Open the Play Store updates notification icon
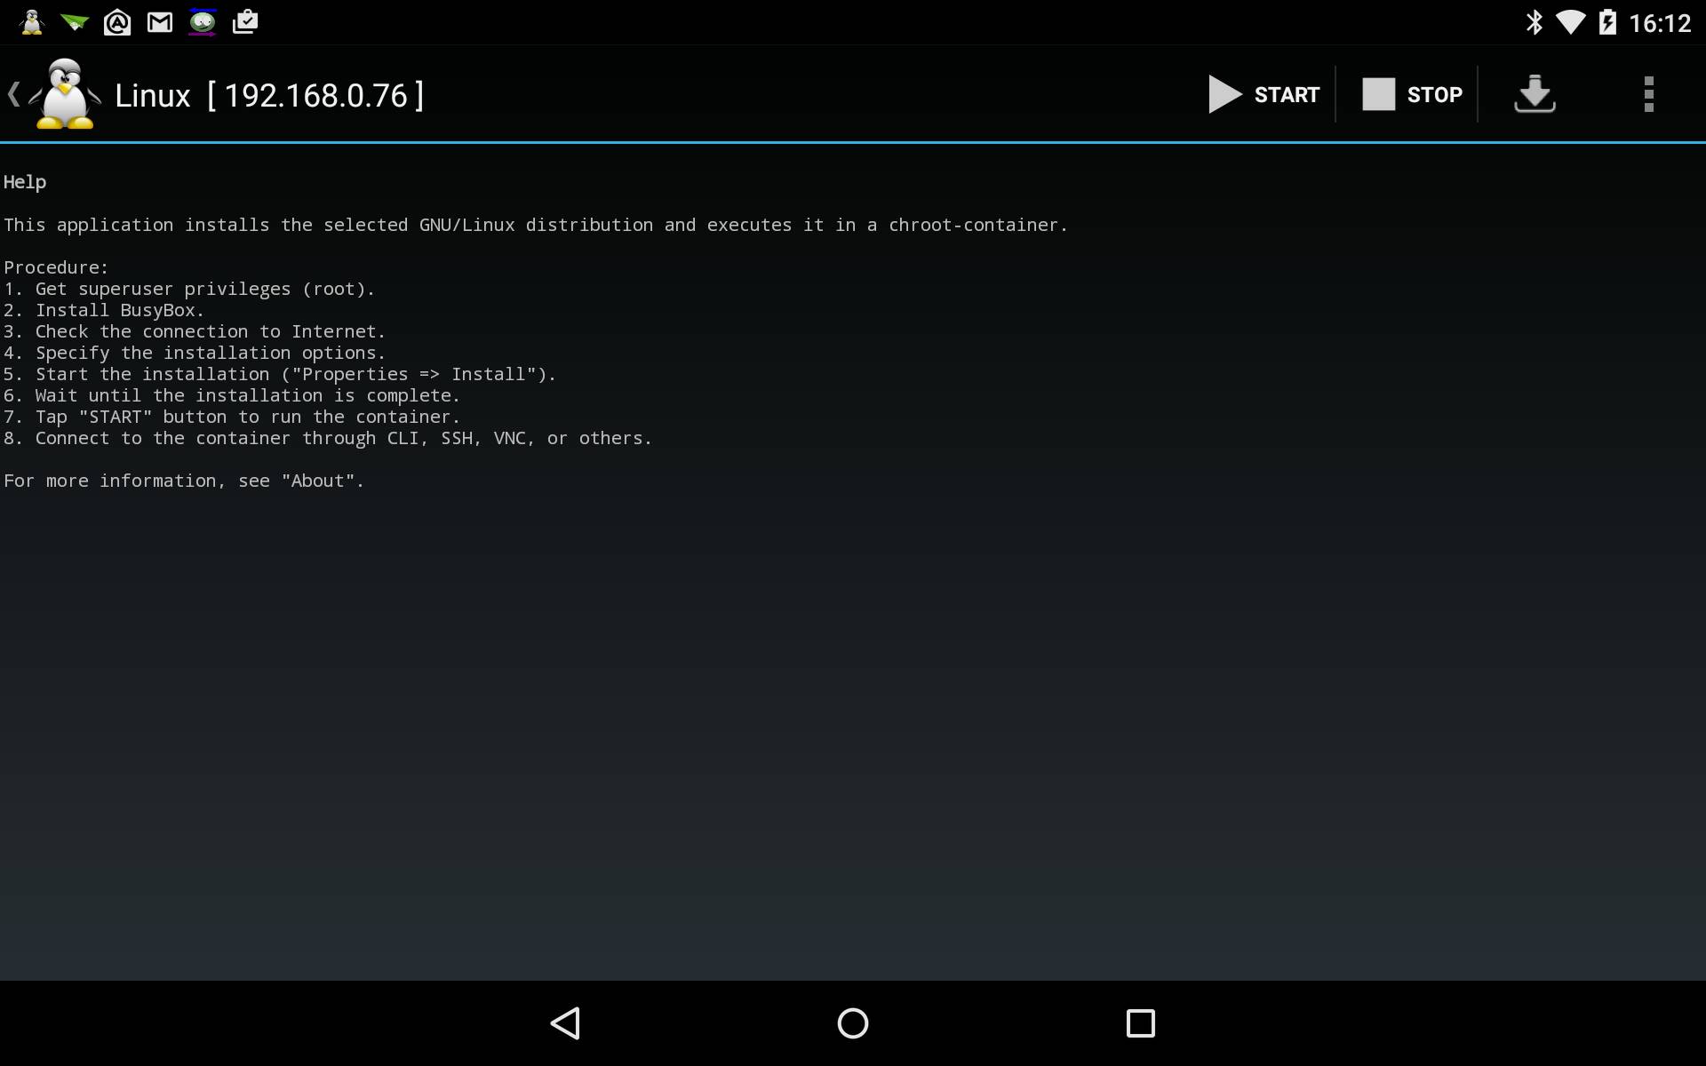The image size is (1706, 1066). pos(245,22)
